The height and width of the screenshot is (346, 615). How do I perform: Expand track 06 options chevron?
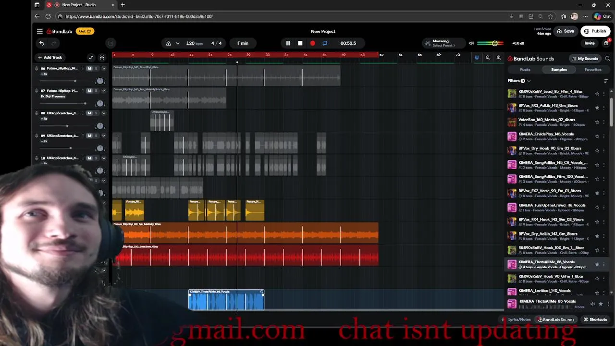[103, 68]
